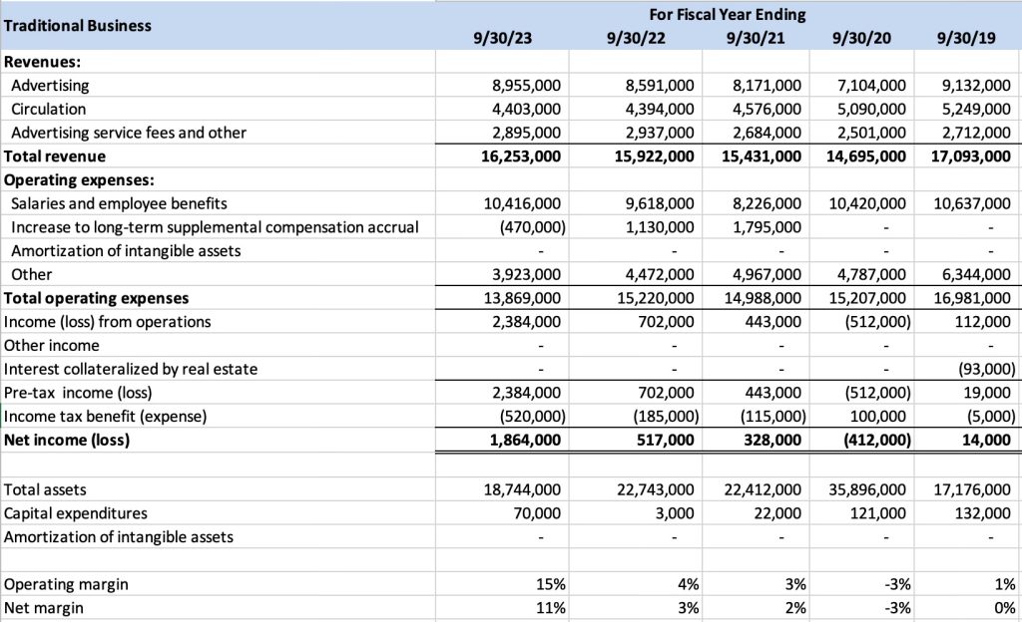
Task: Click the Salaries and employee benefits label
Action: 119,203
